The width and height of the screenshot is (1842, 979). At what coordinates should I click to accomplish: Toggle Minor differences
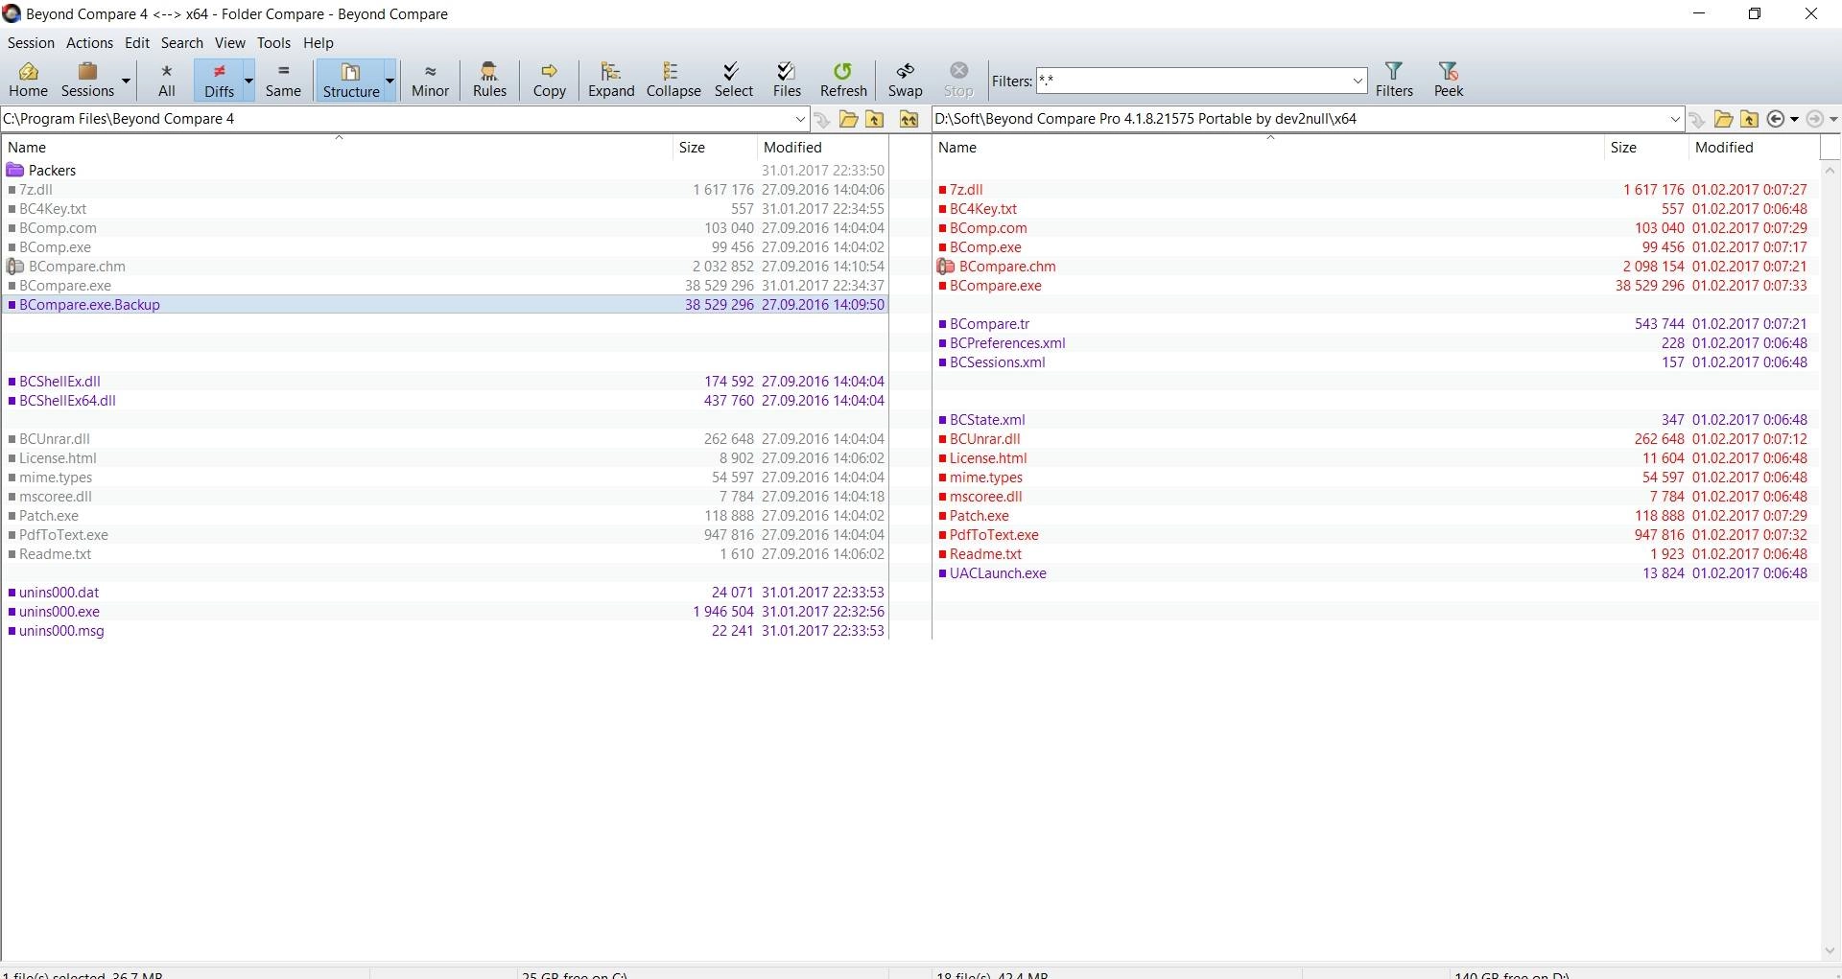click(x=430, y=80)
